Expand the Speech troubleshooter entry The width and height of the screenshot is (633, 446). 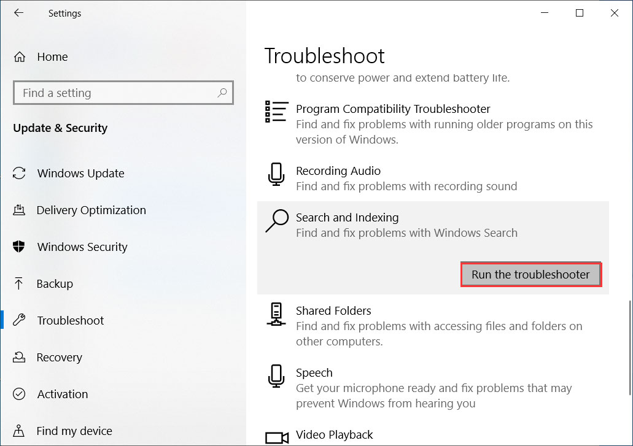(x=314, y=373)
